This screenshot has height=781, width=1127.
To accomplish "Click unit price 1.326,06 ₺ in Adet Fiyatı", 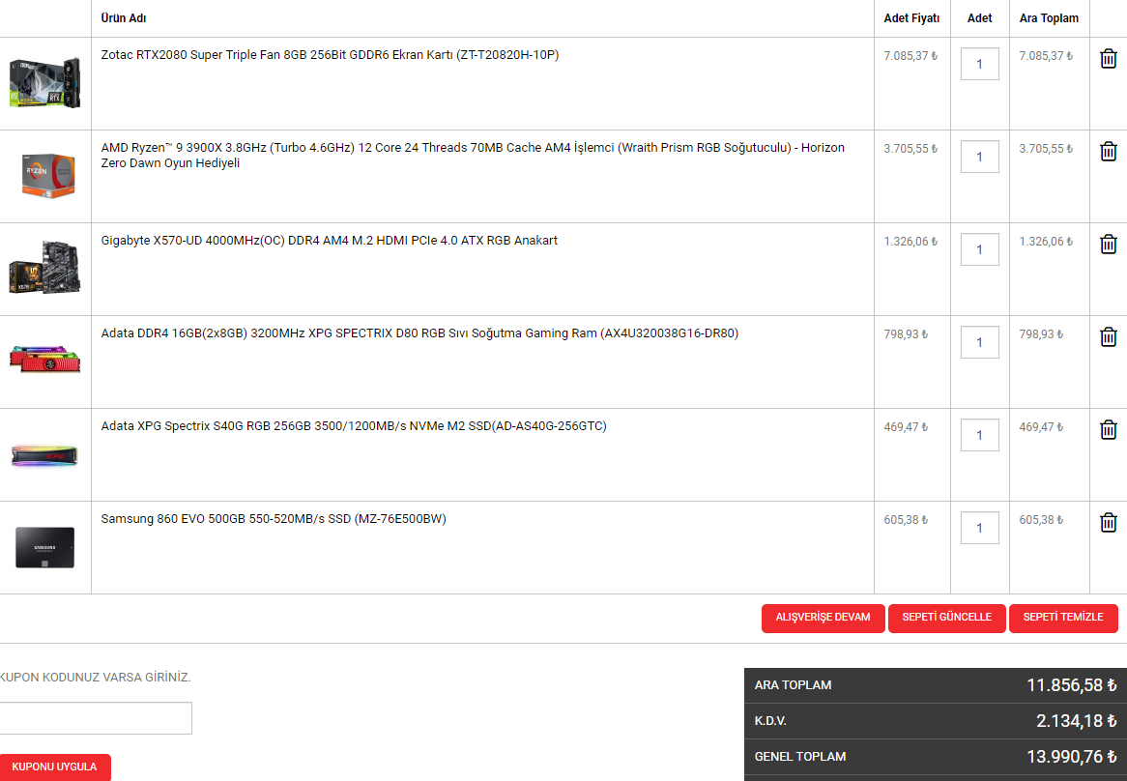I will (x=910, y=241).
